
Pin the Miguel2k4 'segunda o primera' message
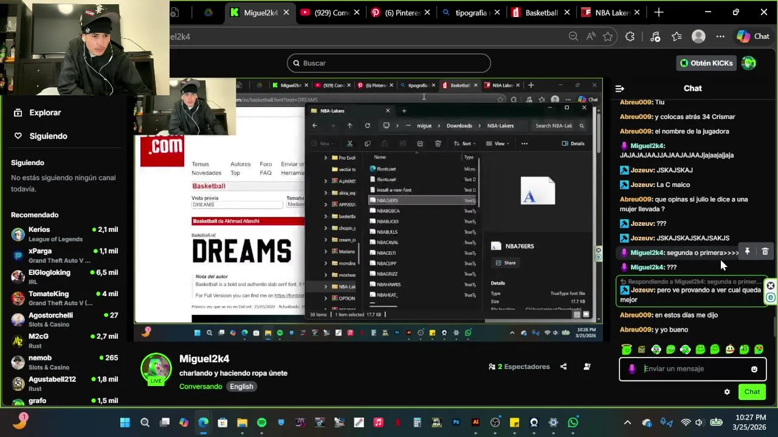pyautogui.click(x=747, y=251)
